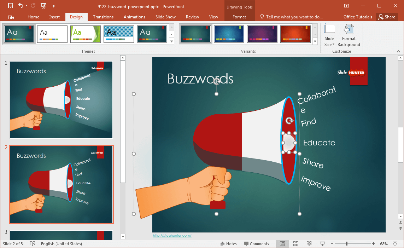
Task: Click the zoom slider handle
Action: click(x=347, y=244)
